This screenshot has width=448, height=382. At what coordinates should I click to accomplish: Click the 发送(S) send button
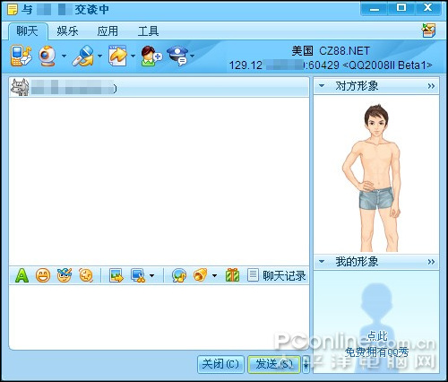274,364
